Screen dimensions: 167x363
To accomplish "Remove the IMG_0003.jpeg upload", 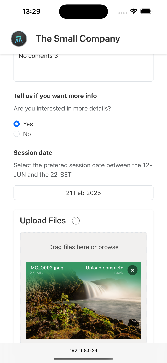I will coord(132,270).
